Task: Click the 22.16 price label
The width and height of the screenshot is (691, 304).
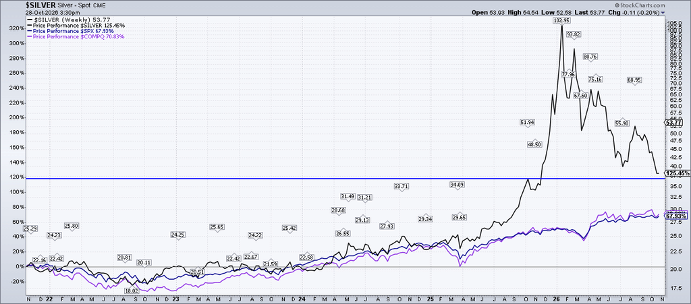Action: pyautogui.click(x=40, y=260)
